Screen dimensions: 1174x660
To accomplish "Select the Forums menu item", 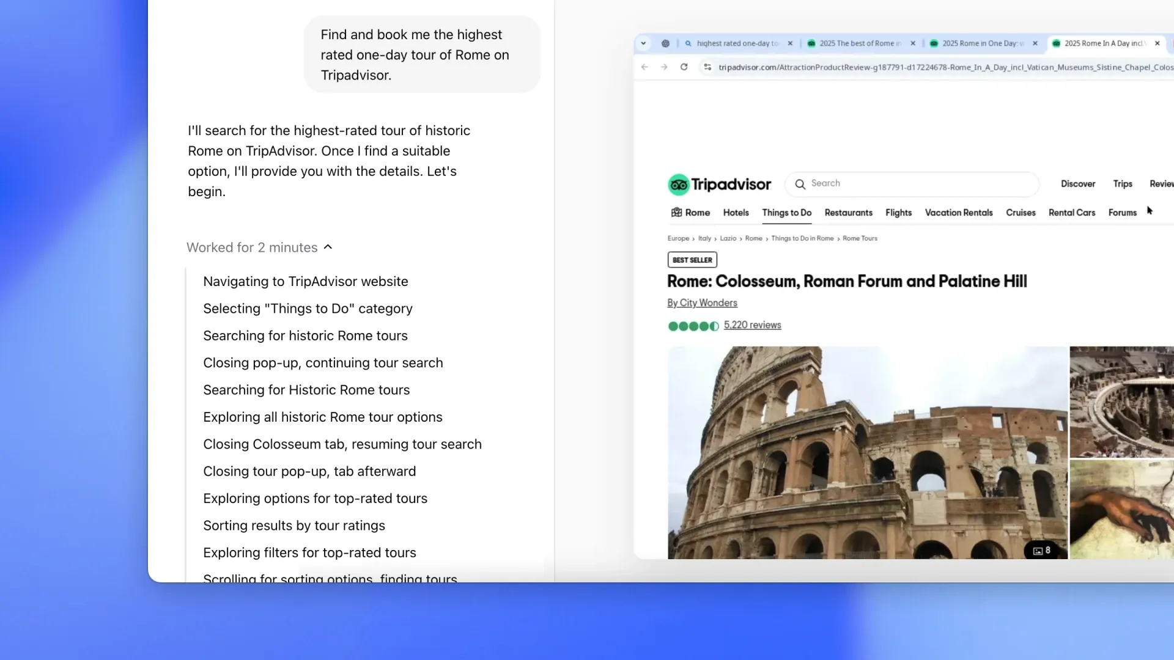I will click(1123, 212).
